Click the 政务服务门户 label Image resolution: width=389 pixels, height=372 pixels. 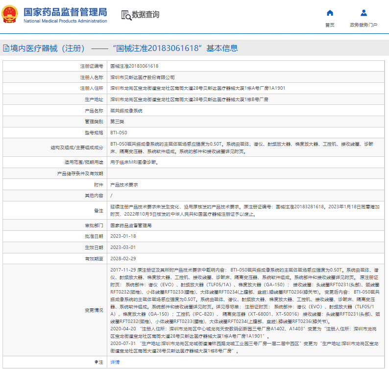[x=364, y=25]
